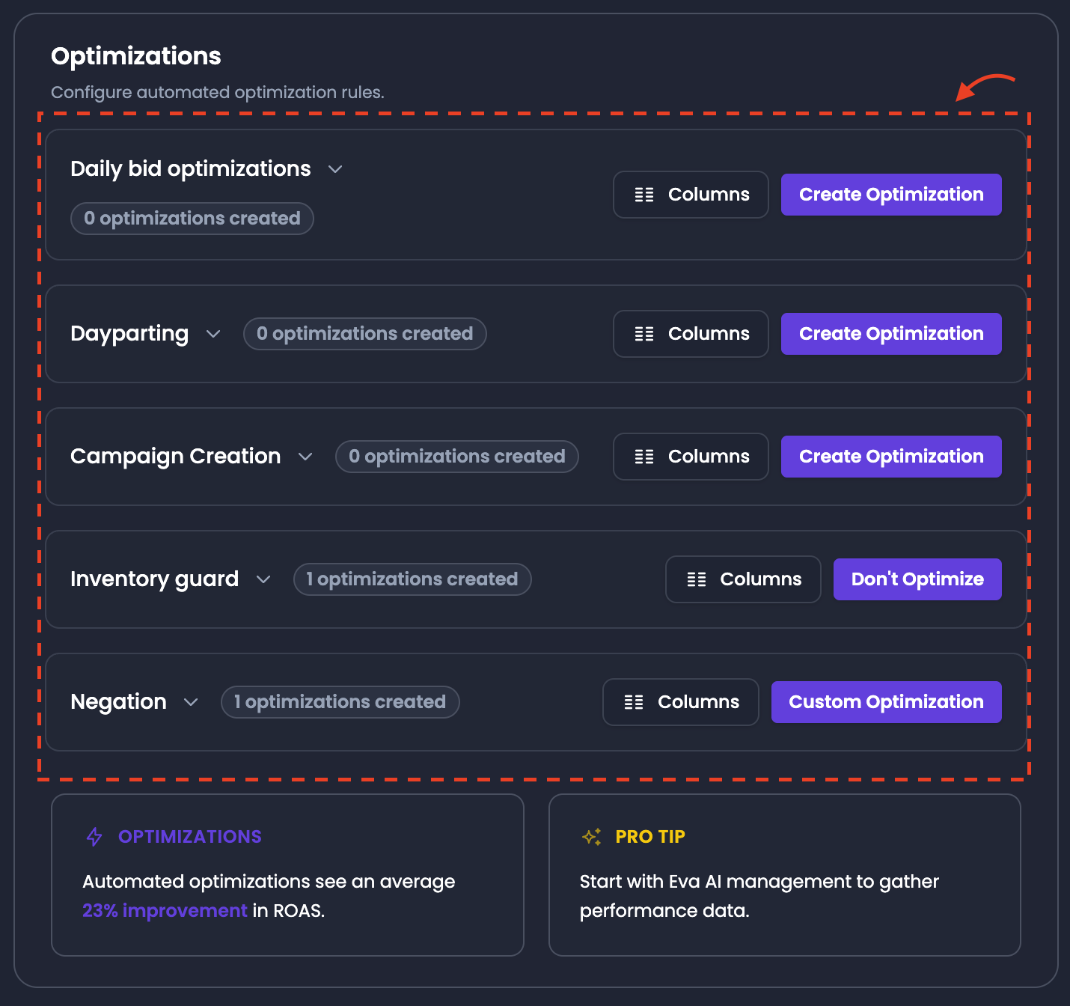This screenshot has width=1070, height=1006.
Task: Create Optimization for Dayparting
Action: (891, 334)
